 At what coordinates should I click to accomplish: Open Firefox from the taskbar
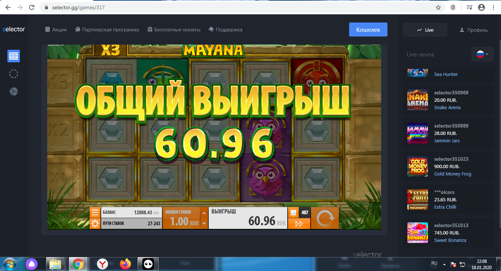point(125,264)
